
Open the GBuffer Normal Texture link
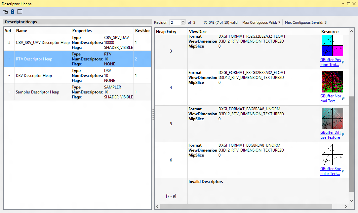pyautogui.click(x=330, y=98)
